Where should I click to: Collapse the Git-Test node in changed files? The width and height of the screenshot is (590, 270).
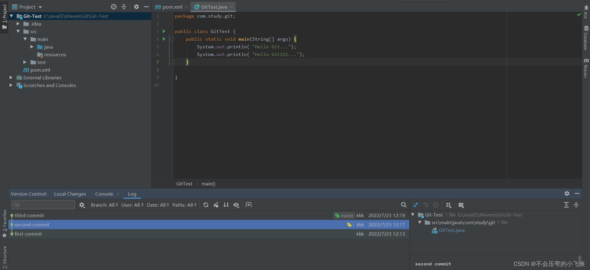(x=413, y=215)
